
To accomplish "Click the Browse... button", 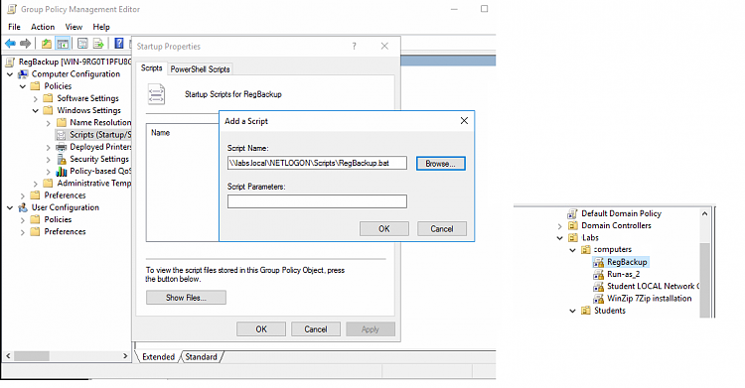I will tap(440, 164).
